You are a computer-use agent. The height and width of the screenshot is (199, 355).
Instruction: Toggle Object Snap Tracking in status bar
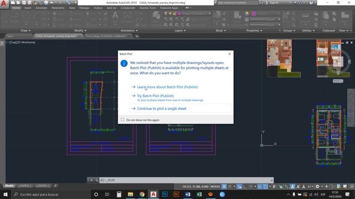click(x=260, y=186)
